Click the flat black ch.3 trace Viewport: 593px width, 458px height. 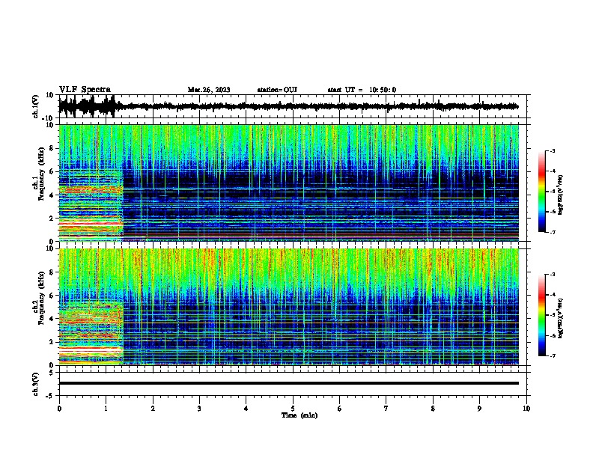(288, 383)
